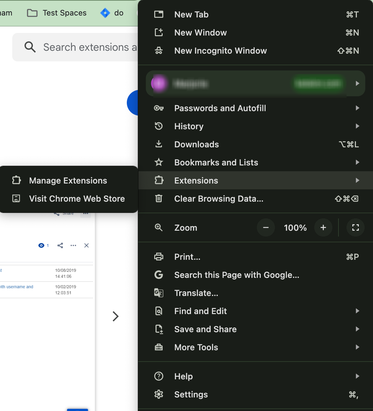
Task: Select the Extensions puzzle piece icon
Action: (x=159, y=180)
